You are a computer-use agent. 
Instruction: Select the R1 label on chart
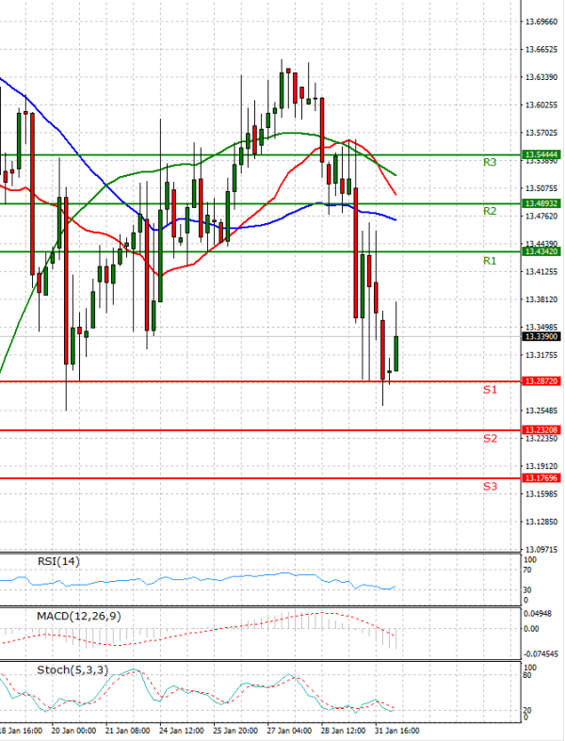click(x=490, y=261)
